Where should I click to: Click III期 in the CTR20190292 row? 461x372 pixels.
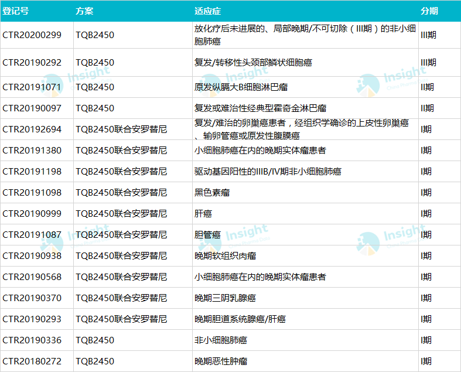coord(428,62)
